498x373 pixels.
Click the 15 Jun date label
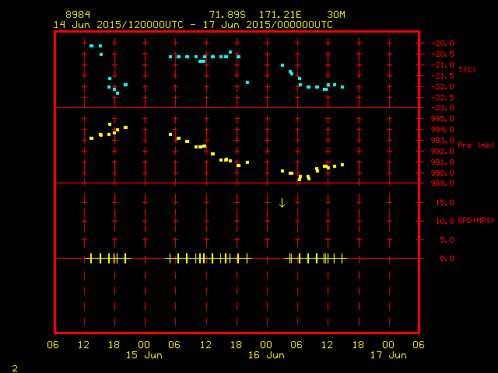[x=144, y=355]
